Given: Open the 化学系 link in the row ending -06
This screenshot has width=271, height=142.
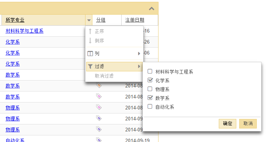Looking at the screenshot, I should tap(13, 53).
